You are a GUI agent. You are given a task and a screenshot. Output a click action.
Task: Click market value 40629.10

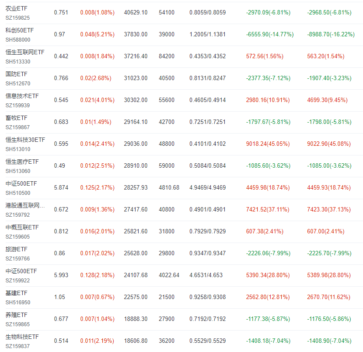136,13
